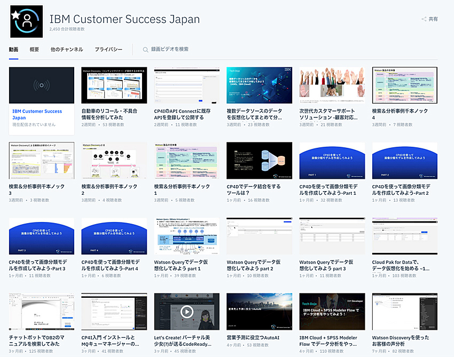Open the Tech Dojo multi data source thumbnail
Screen dimensions: 454x357
260,85
